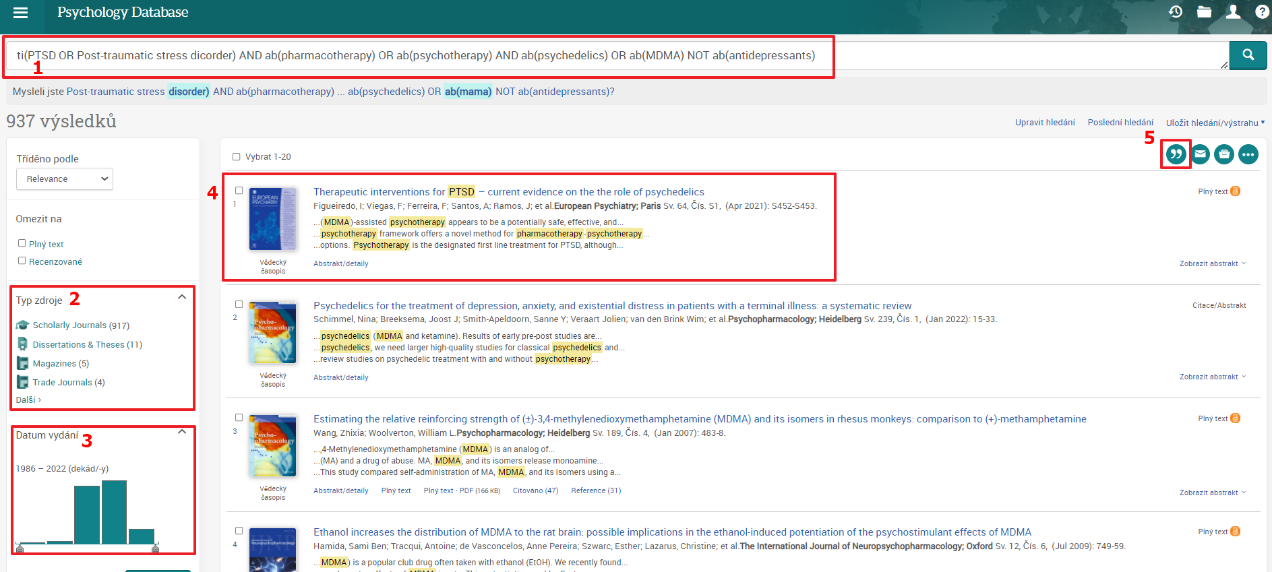This screenshot has height=572, width=1272.
Task: Click the cite quotation marks icon
Action: click(x=1176, y=154)
